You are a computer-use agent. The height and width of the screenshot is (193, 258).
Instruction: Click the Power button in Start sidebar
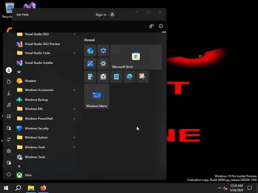point(9,174)
